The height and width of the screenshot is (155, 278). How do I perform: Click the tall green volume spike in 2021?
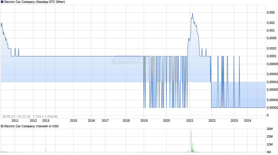pos(191,141)
